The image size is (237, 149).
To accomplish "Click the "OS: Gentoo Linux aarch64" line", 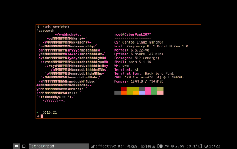I will [139, 42].
